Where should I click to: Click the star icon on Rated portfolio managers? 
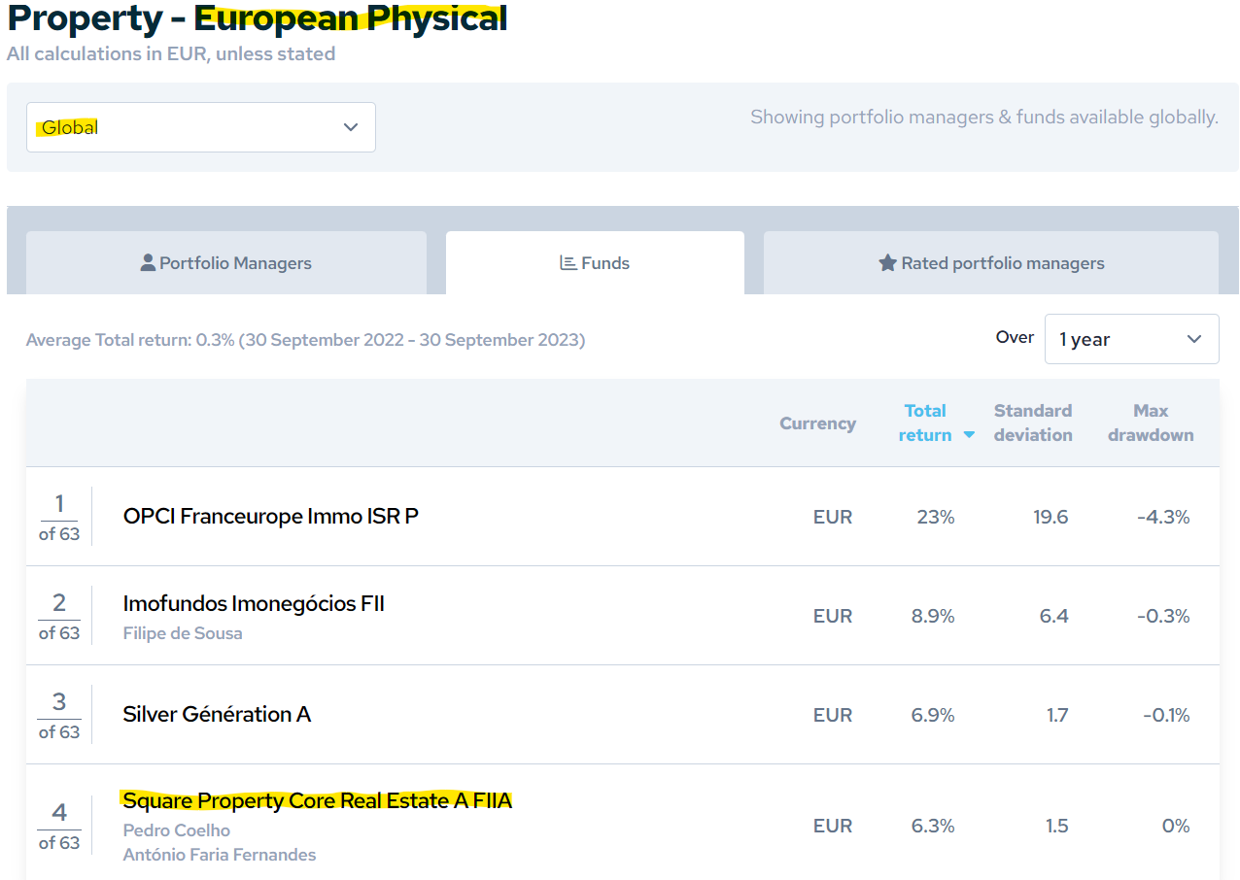[x=887, y=263]
